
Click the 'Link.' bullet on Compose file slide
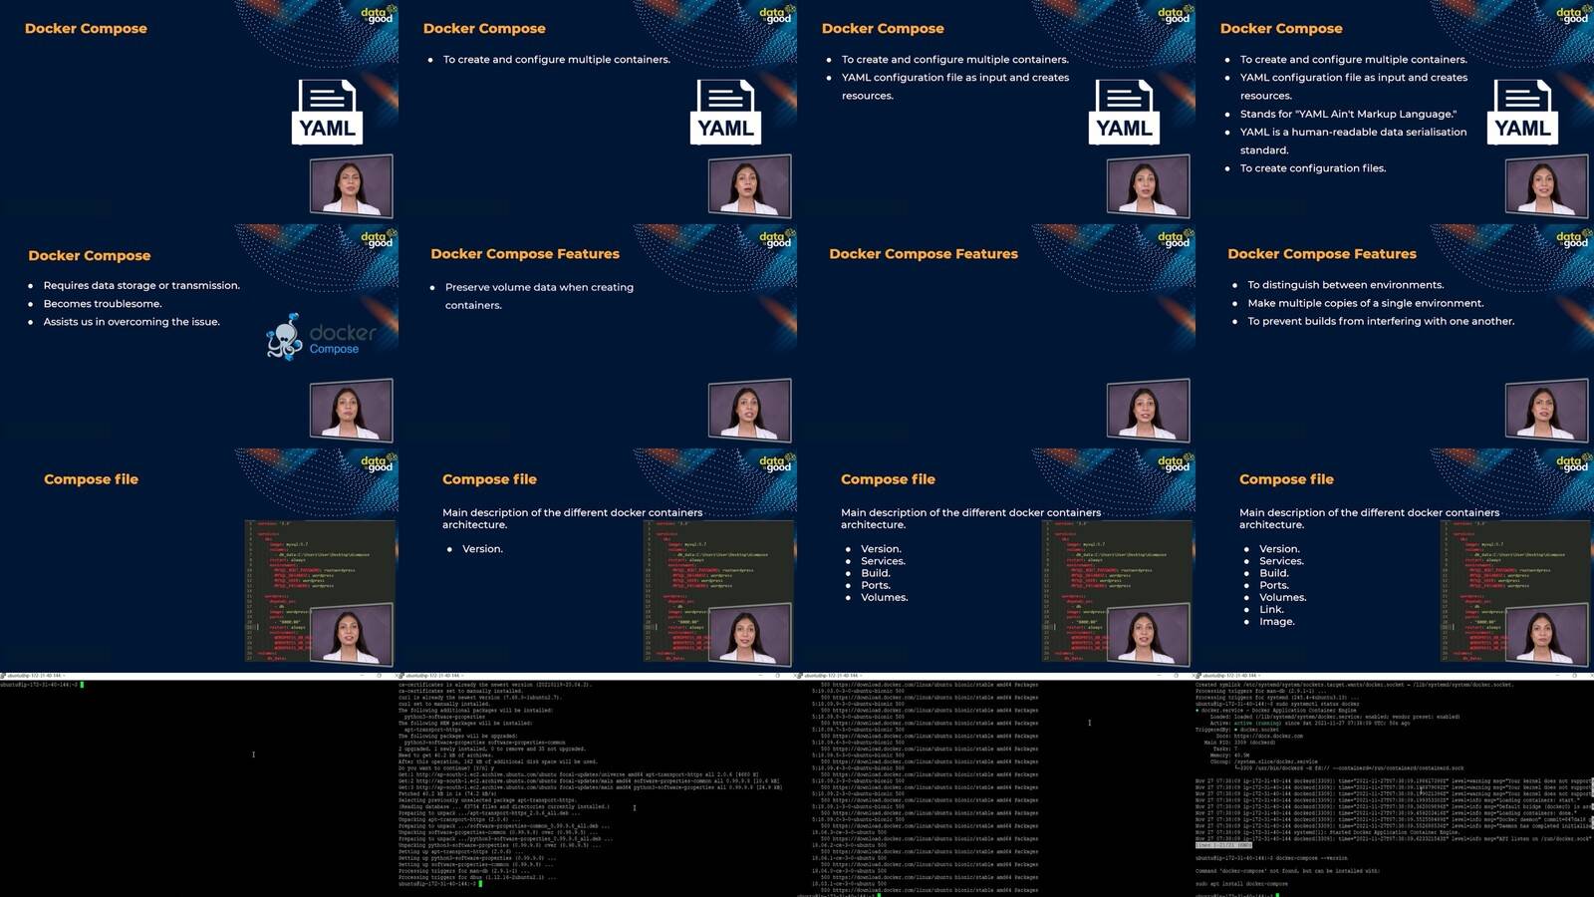click(1271, 609)
